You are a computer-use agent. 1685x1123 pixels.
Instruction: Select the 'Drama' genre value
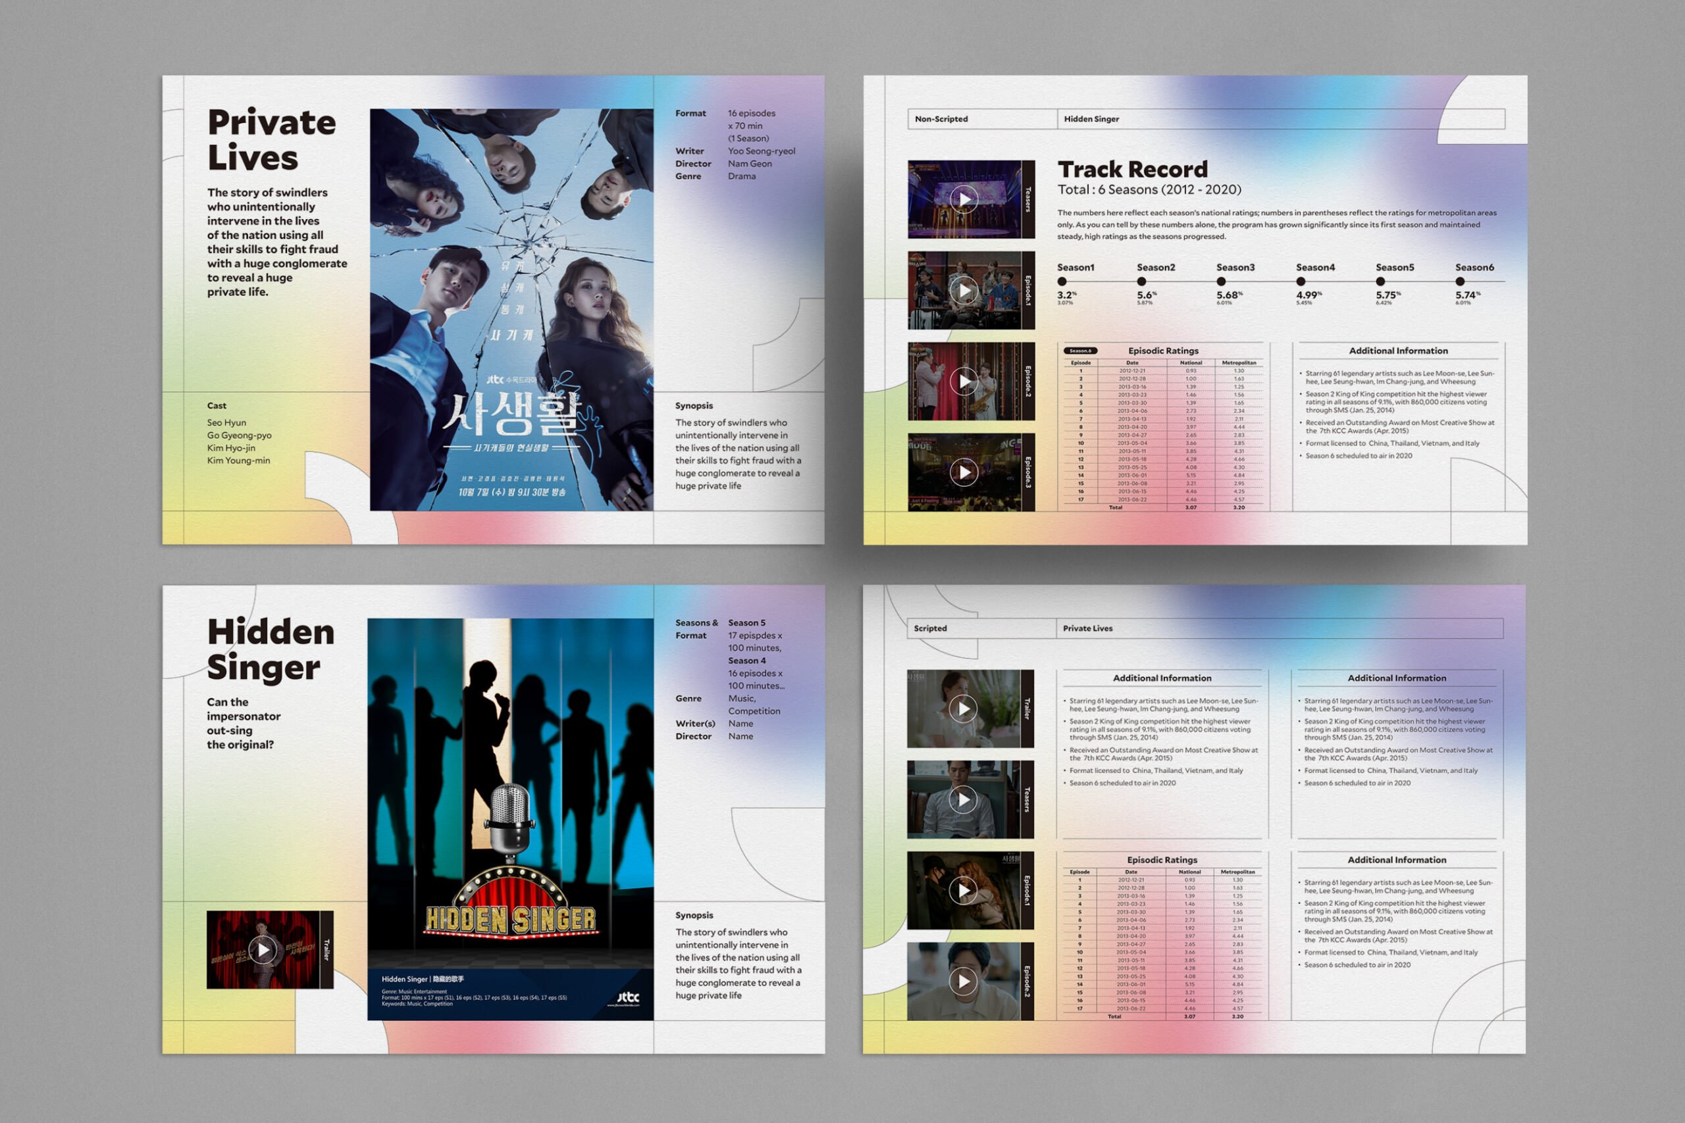742,176
